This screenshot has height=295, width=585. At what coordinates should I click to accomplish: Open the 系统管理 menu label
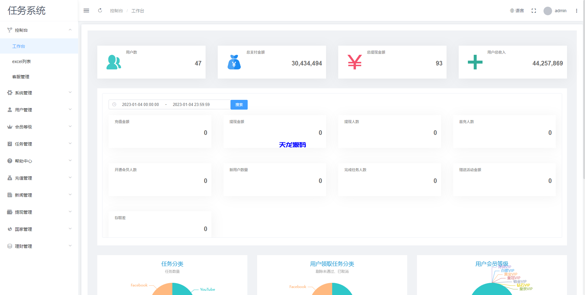pyautogui.click(x=23, y=93)
